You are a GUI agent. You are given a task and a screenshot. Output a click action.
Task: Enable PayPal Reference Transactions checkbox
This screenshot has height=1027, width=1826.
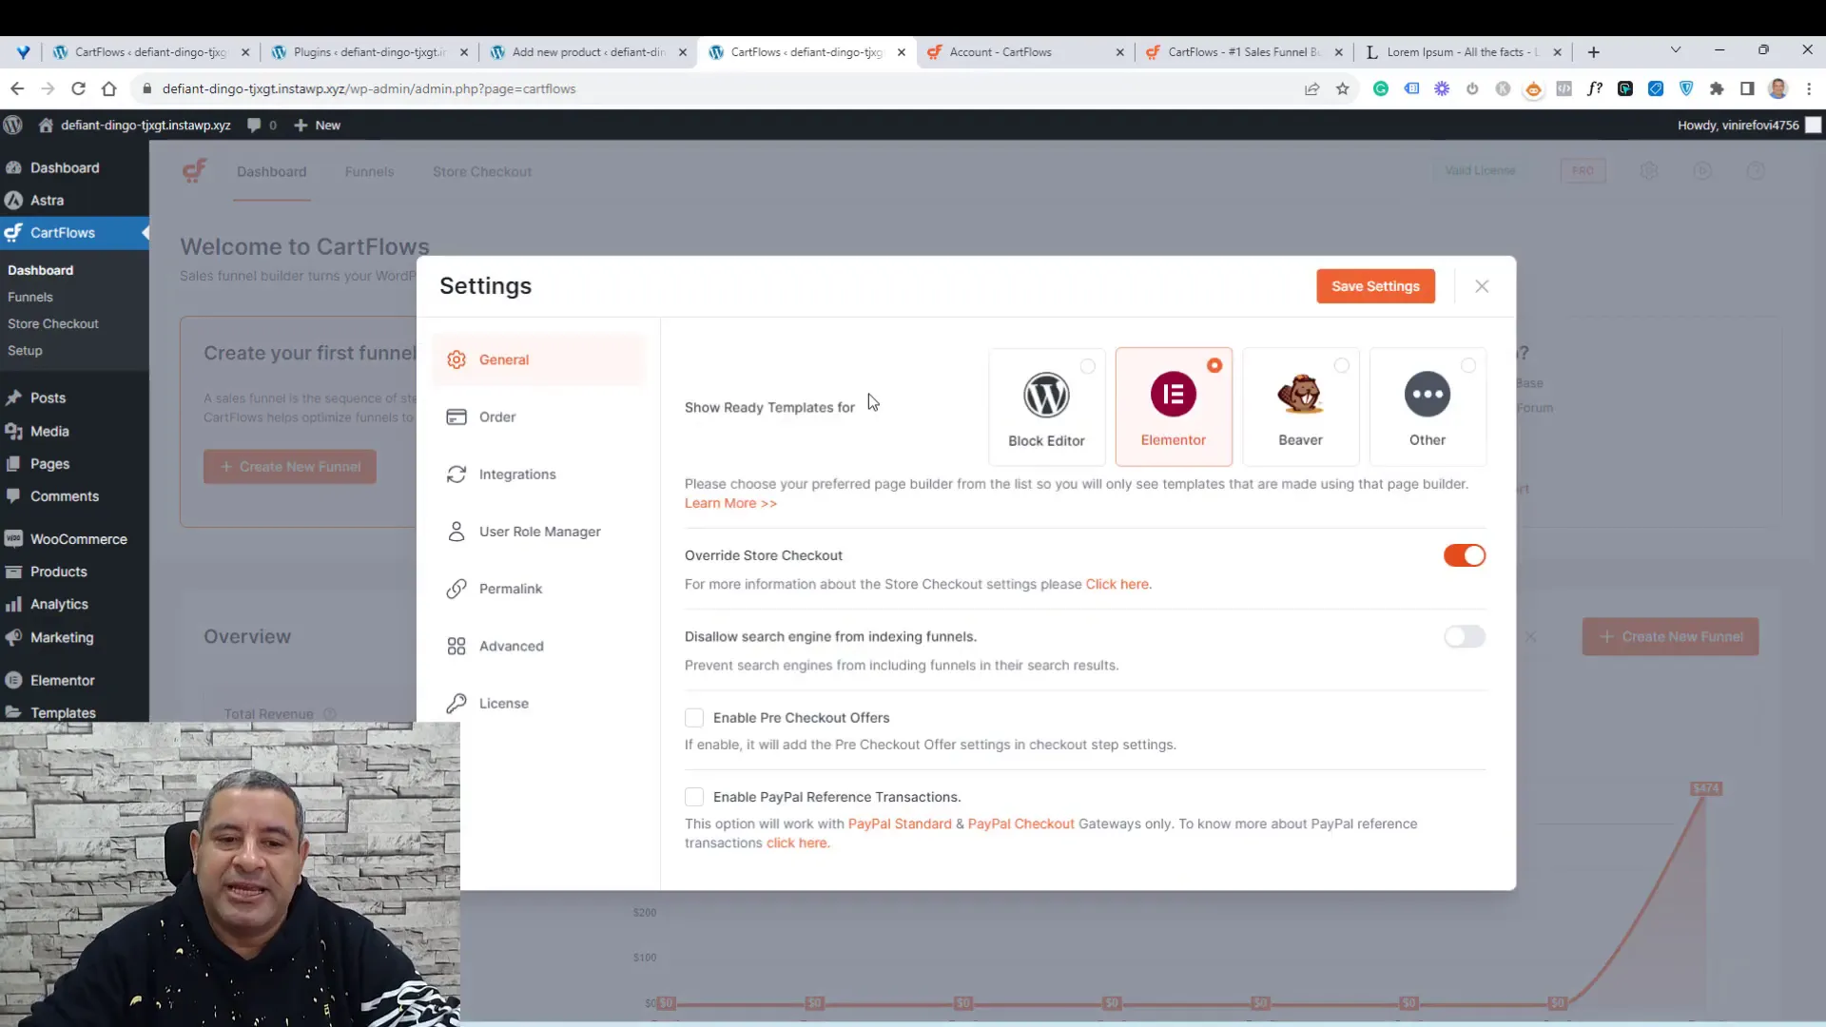pos(695,796)
